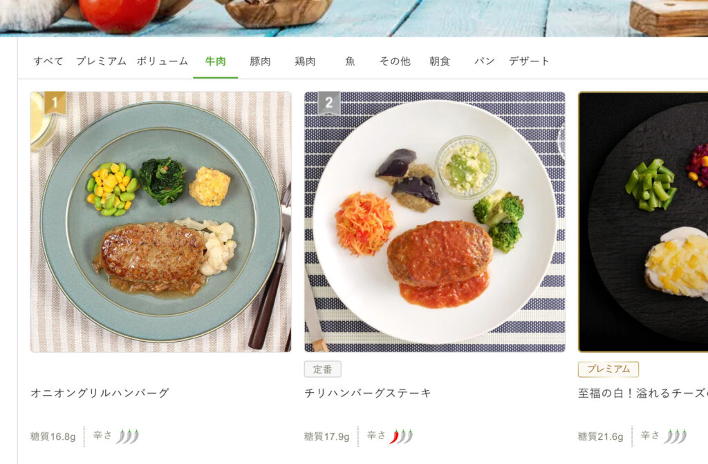Click the red chili icon under チリハンバーグステーキ

tap(394, 436)
